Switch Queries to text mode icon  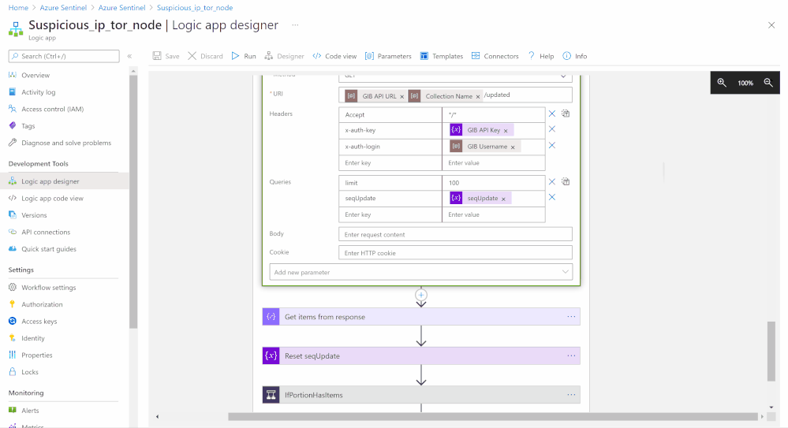coord(566,182)
